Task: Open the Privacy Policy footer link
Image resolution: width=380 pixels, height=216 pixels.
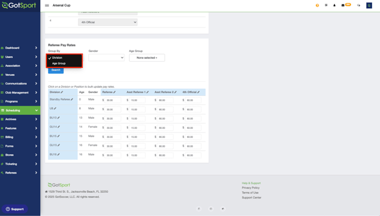Action: pyautogui.click(x=251, y=188)
